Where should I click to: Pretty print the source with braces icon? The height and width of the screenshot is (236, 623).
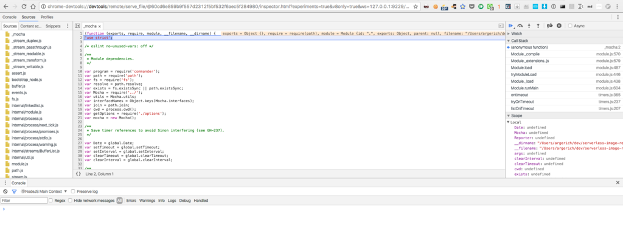click(x=78, y=173)
